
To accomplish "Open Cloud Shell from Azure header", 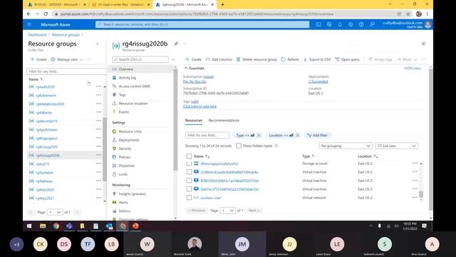I will [318, 24].
